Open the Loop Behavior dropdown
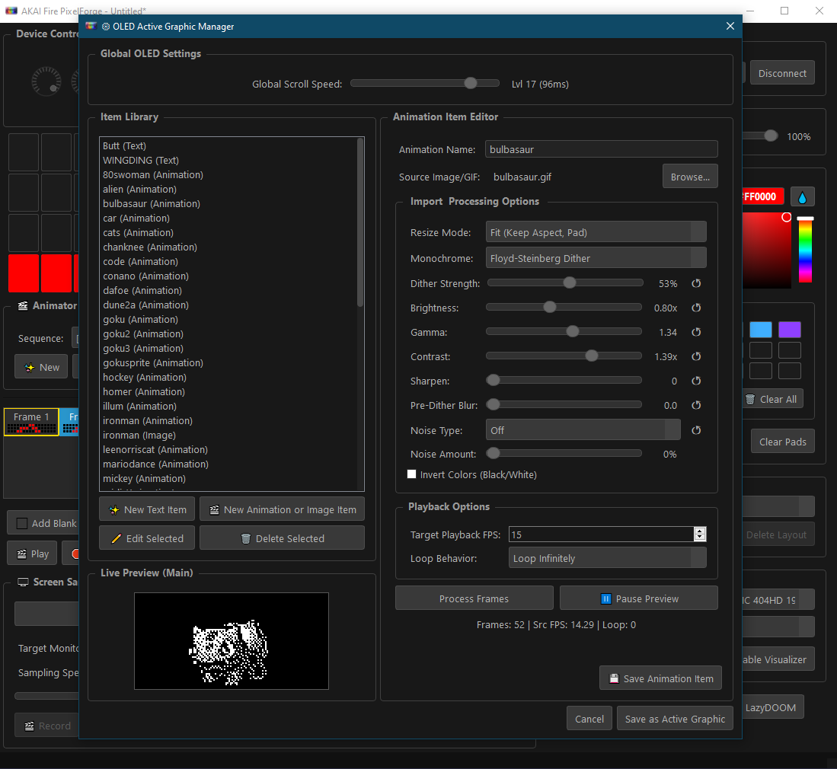This screenshot has height=769, width=837. (608, 558)
